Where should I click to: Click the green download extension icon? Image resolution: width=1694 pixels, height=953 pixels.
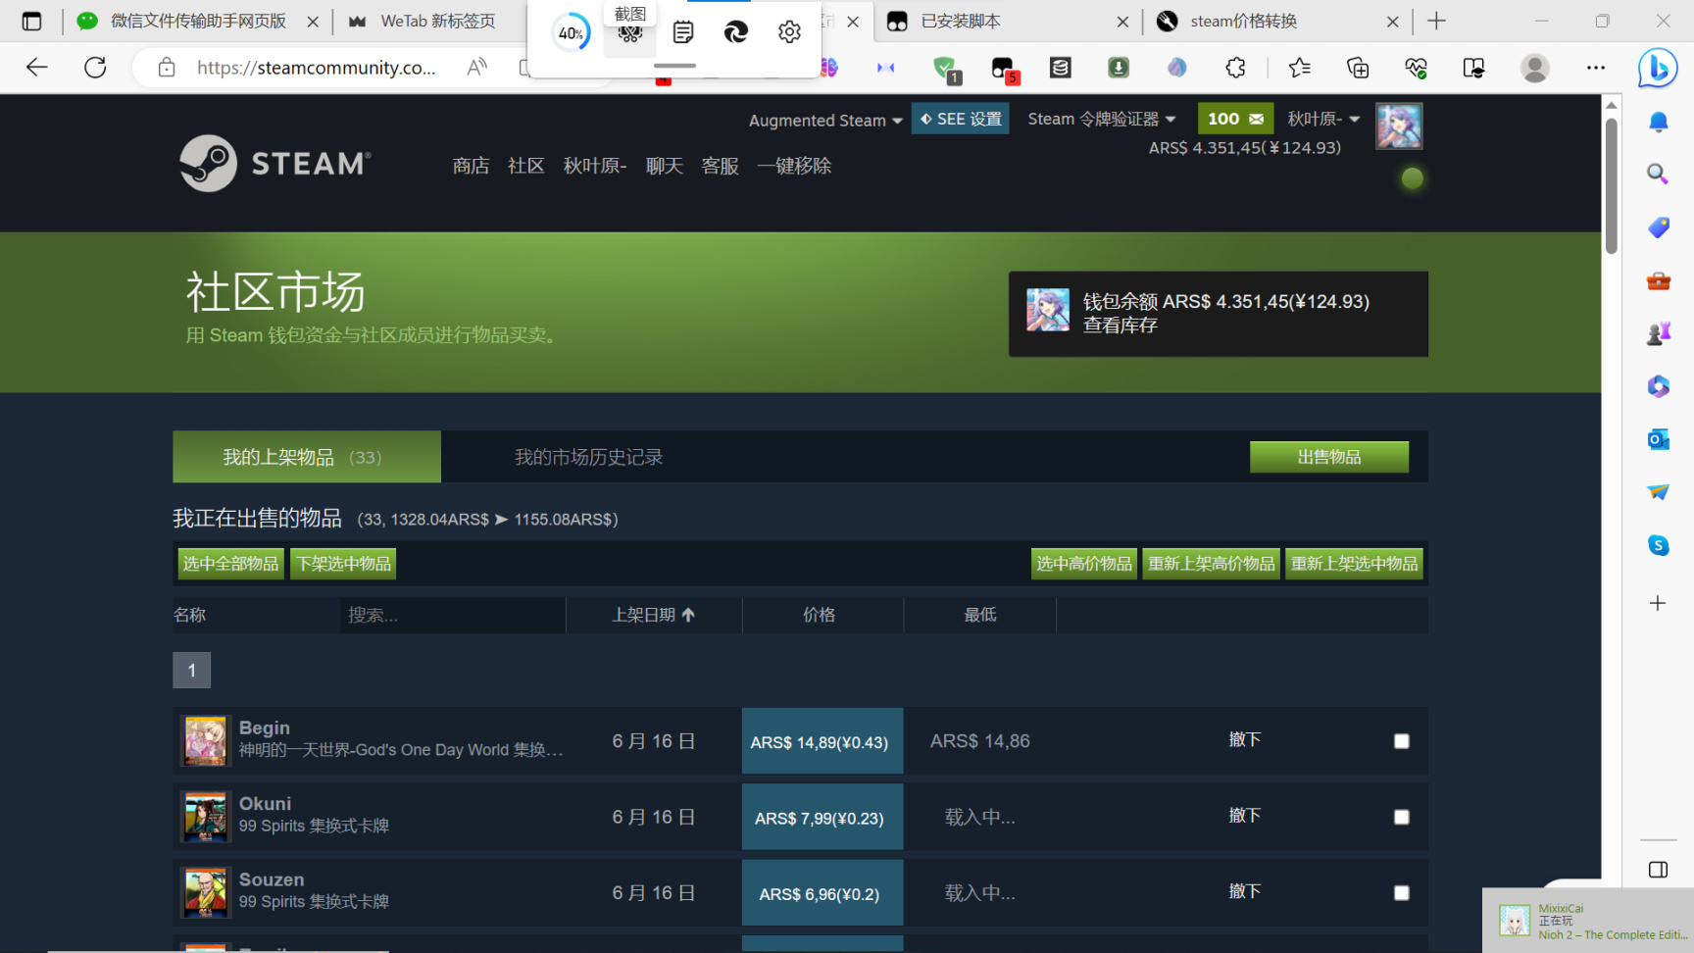coord(1119,68)
